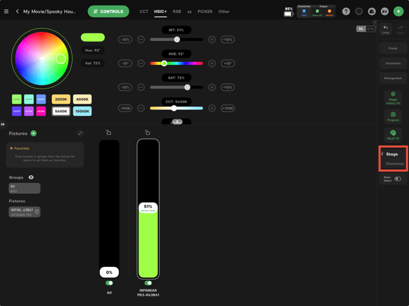
Task: Click the Undo arrow
Action: click(x=386, y=29)
